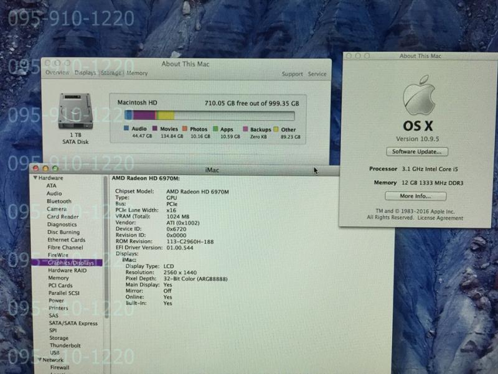Click the blue Audio legend swatch
Screen dimensions: 498x374
pyautogui.click(x=126, y=129)
